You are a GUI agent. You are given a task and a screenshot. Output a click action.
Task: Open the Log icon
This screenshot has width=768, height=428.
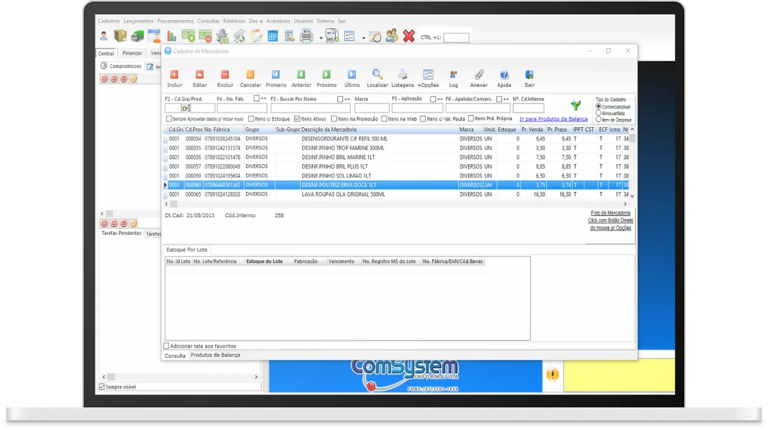coord(453,75)
